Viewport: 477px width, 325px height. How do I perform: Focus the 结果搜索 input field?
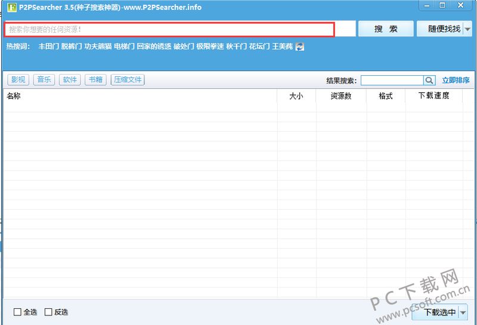(x=392, y=81)
